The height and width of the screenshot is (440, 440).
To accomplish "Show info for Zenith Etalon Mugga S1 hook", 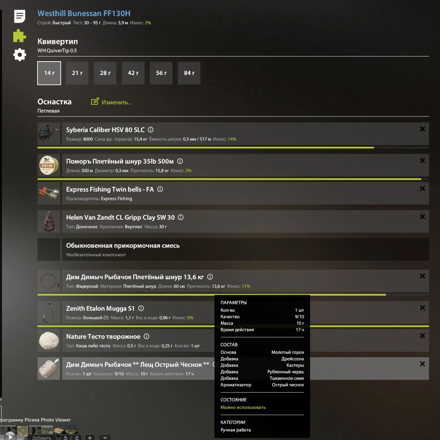I will 141,308.
